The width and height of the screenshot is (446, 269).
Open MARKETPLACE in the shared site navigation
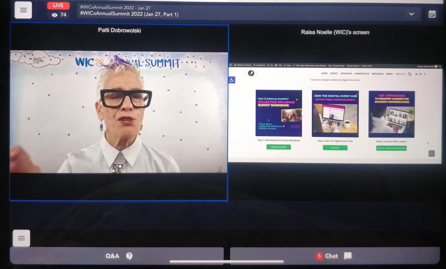coord(362,74)
